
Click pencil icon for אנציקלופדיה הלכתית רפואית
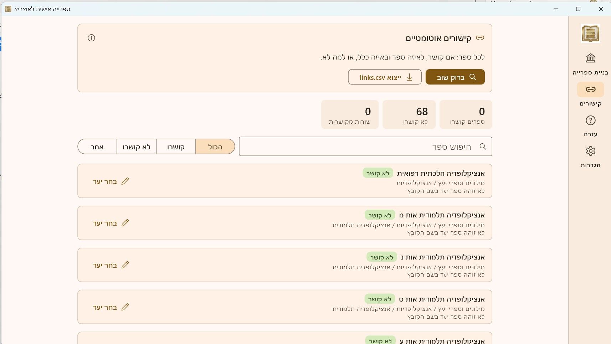pos(125,181)
